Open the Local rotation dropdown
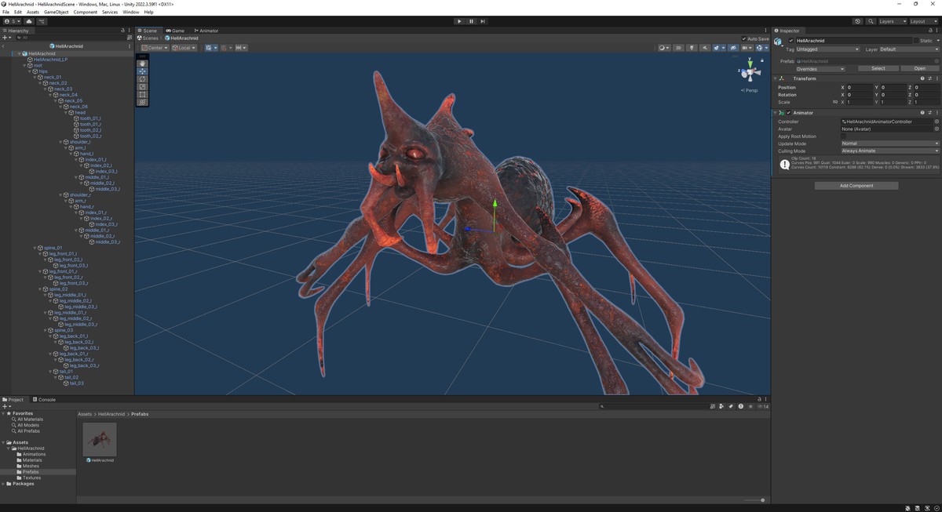 coord(184,48)
